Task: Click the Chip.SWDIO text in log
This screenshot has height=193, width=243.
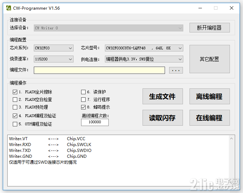Action: click(x=79, y=151)
